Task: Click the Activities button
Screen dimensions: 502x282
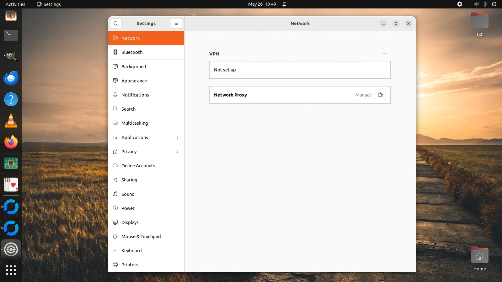Action: [15, 4]
